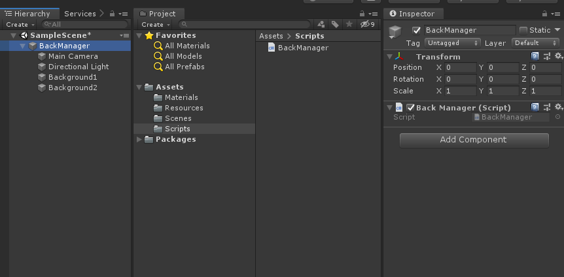The width and height of the screenshot is (564, 277).
Task: Open Back Manager script gear menu
Action: point(558,106)
